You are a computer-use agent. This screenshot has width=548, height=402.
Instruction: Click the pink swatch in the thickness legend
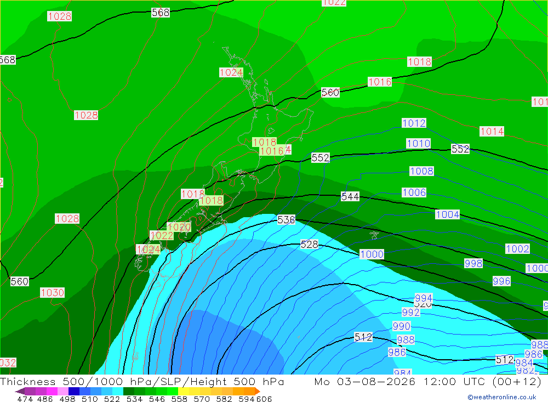[x=63, y=391]
